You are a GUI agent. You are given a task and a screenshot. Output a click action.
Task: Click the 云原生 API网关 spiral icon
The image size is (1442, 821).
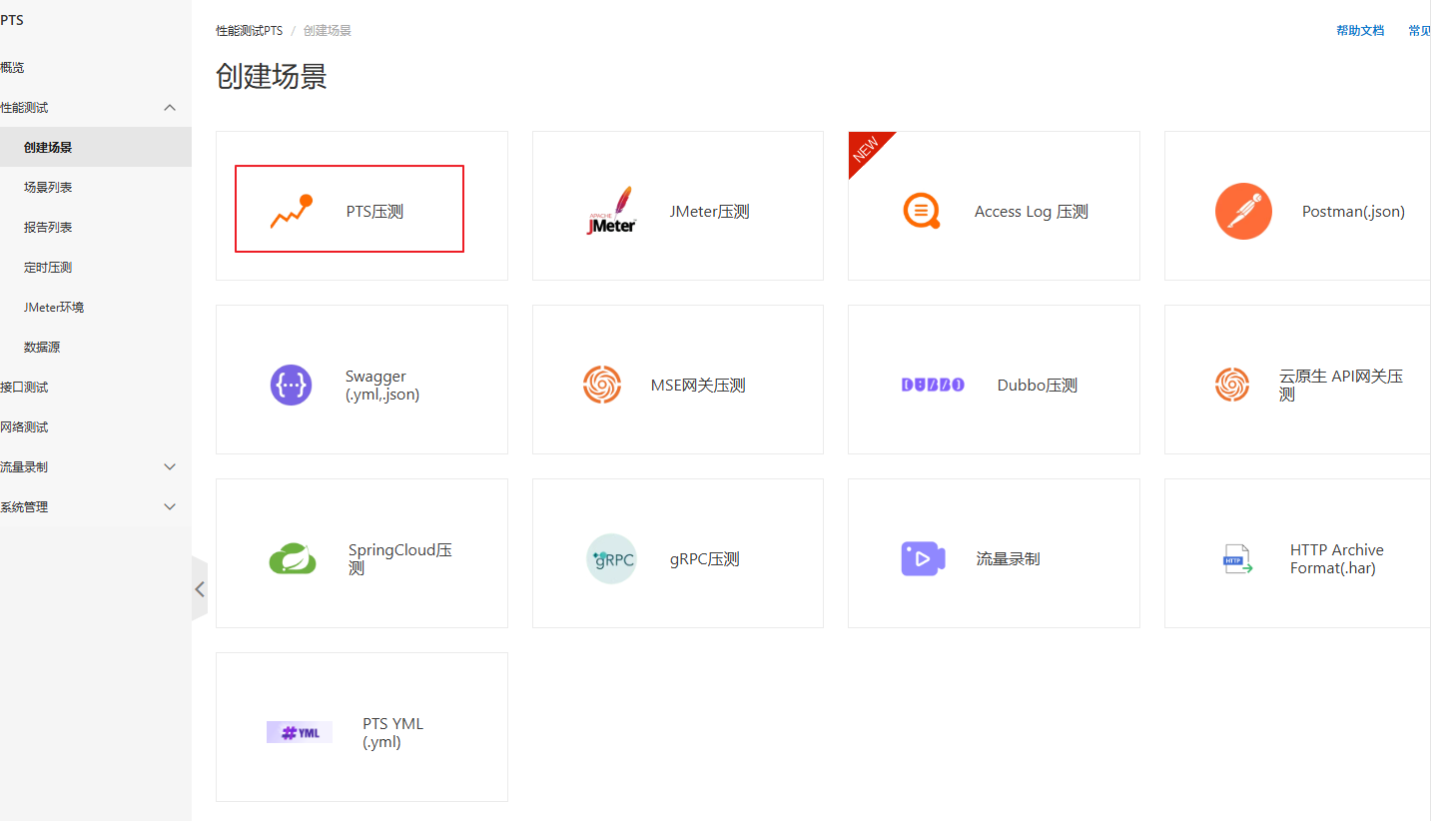[1232, 385]
